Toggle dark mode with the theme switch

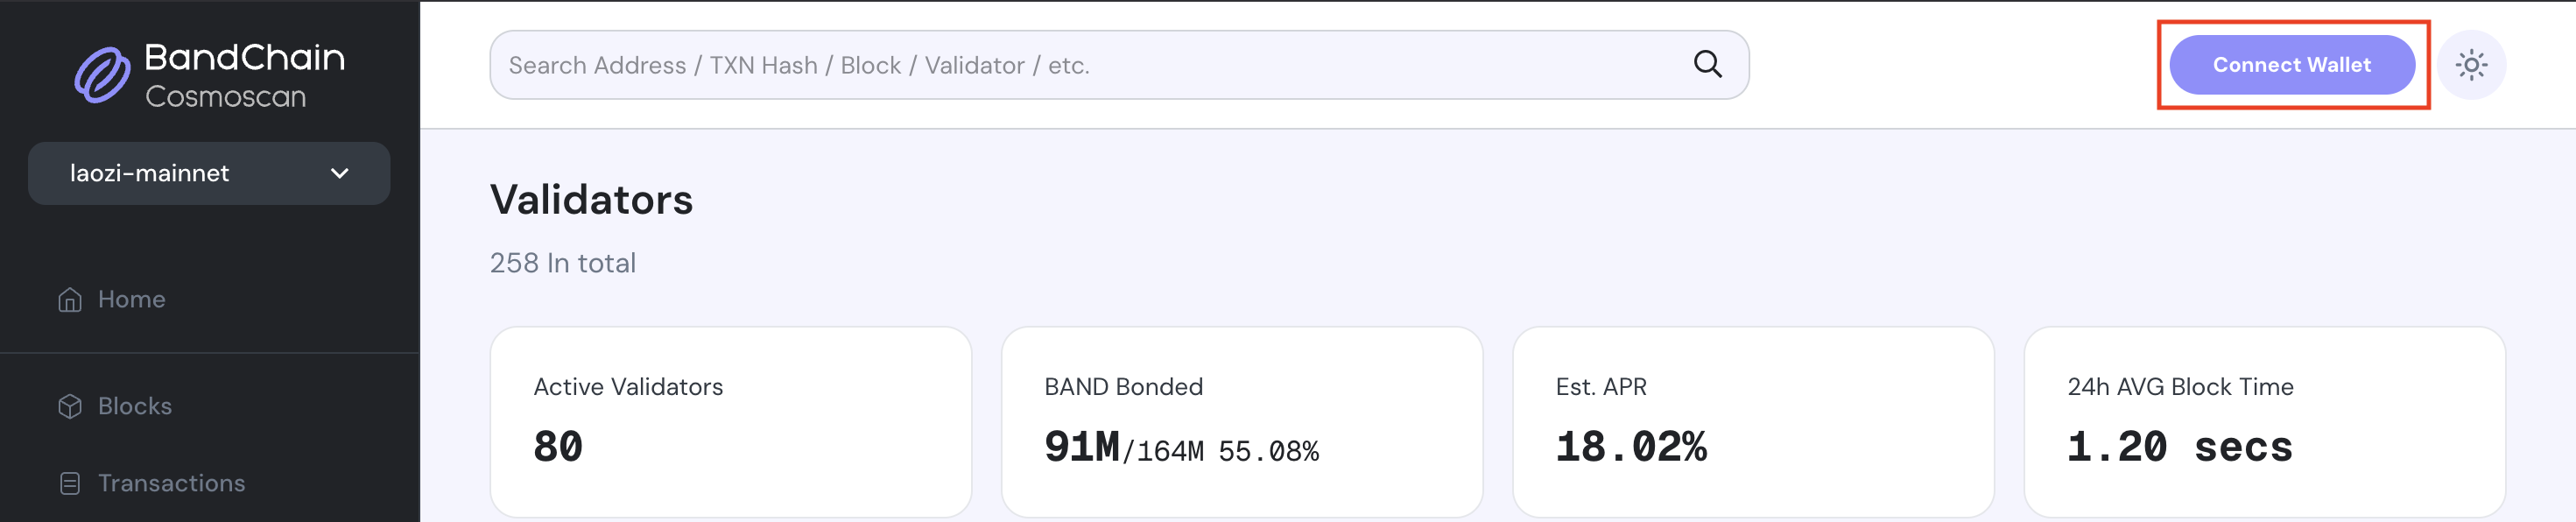pos(2472,64)
